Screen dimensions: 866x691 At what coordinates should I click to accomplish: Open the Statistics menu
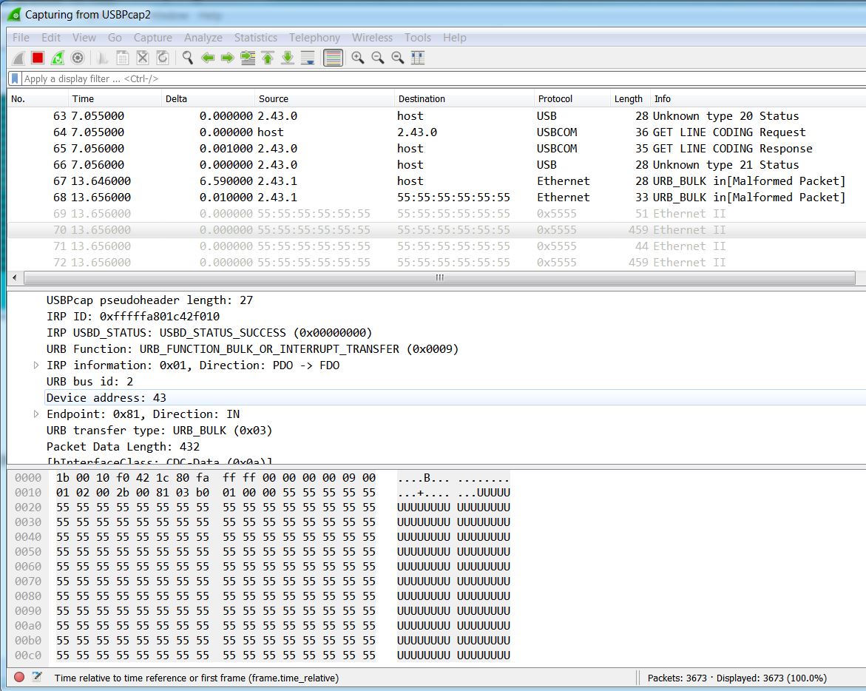(x=255, y=38)
